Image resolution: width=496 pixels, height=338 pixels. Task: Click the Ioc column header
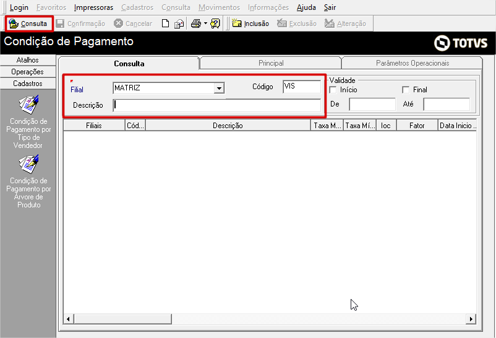387,126
